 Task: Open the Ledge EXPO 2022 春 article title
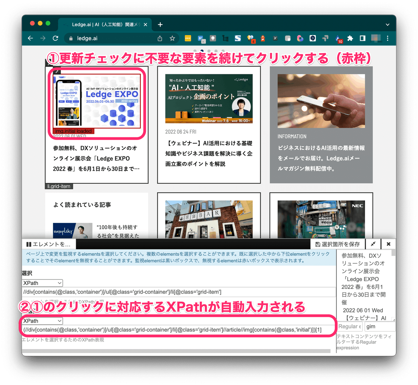click(x=96, y=159)
